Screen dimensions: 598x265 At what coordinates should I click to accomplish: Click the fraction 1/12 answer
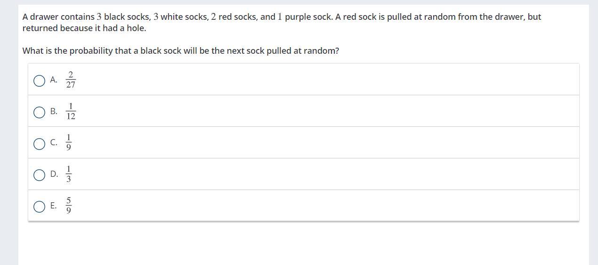[x=71, y=111]
